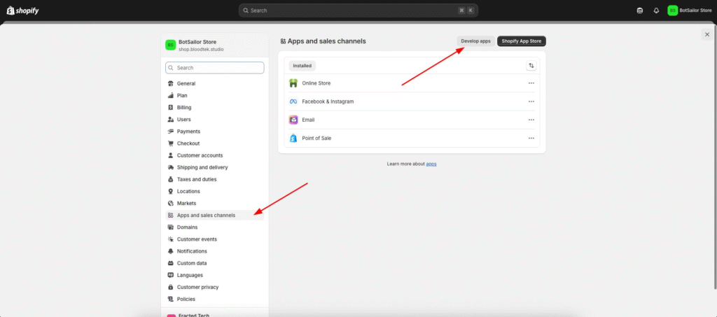Click the Plan icon in sidebar
The height and width of the screenshot is (317, 717).
point(171,95)
